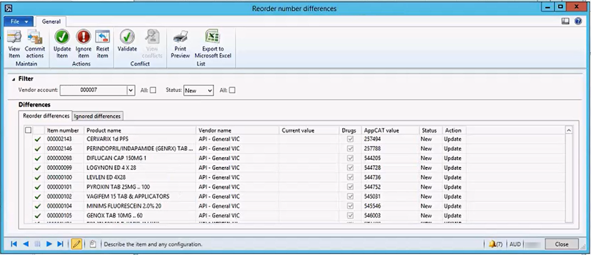Viewport: 591px width, 255px height.
Task: Open View conflicts
Action: pos(152,44)
